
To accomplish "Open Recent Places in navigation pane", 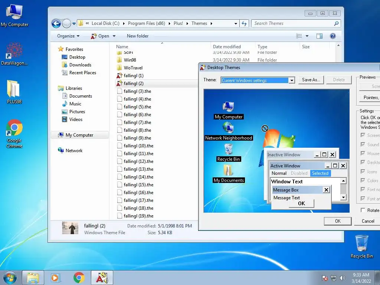I will [x=79, y=73].
